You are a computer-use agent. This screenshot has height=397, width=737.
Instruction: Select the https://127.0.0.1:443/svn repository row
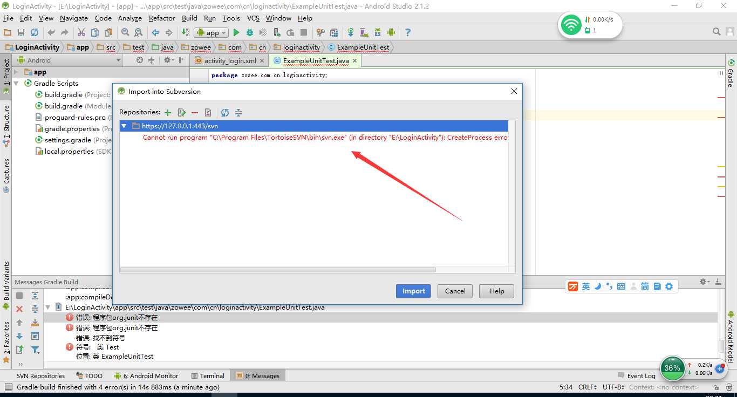pos(313,126)
